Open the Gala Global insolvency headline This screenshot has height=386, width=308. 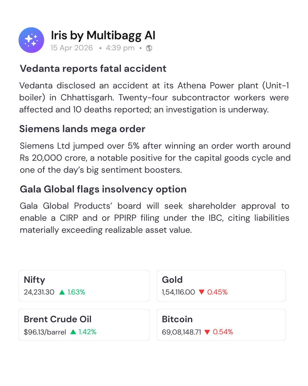click(103, 189)
